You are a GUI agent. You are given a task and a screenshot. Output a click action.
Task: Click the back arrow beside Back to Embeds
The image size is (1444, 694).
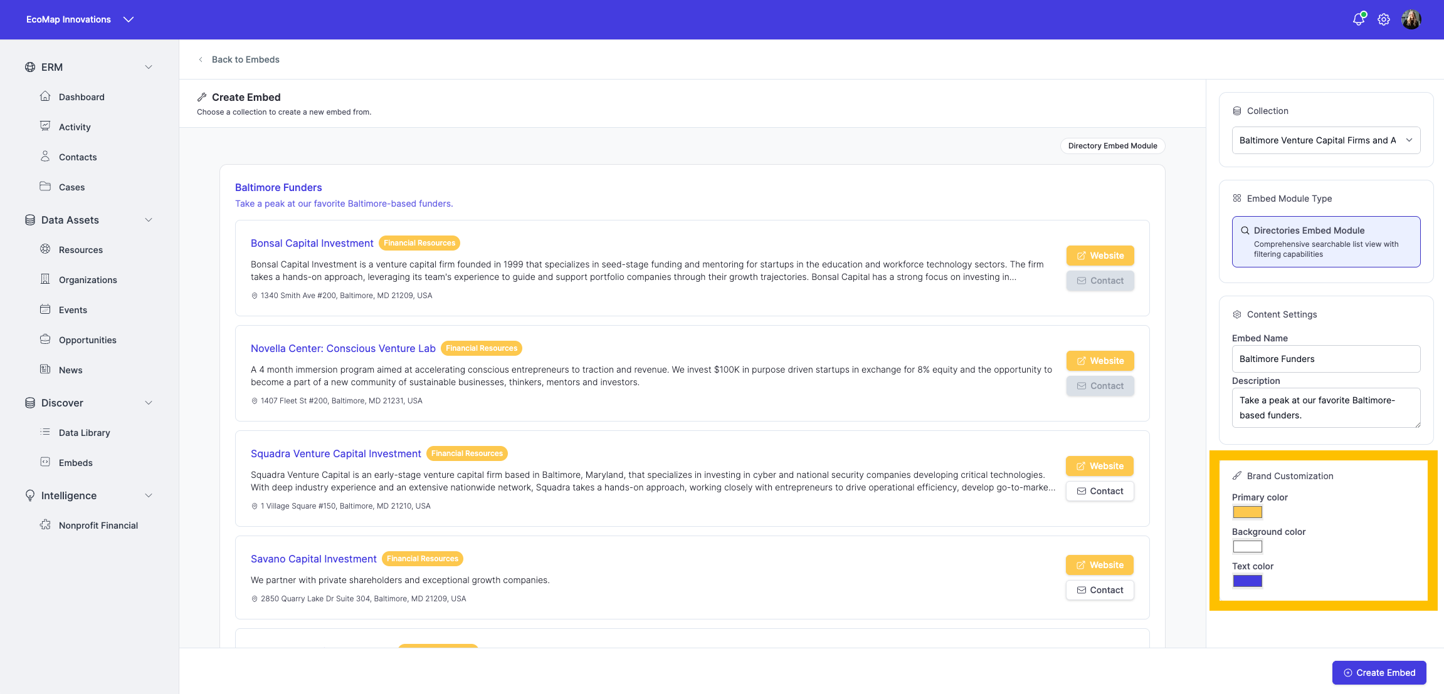pos(201,60)
